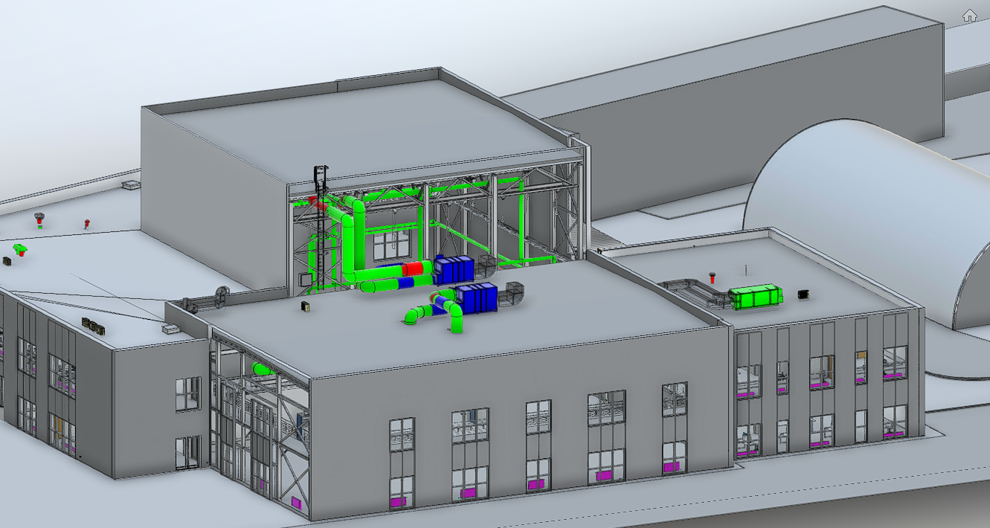Select wireframe duct elbow right of lower blue unit

[x=512, y=292]
